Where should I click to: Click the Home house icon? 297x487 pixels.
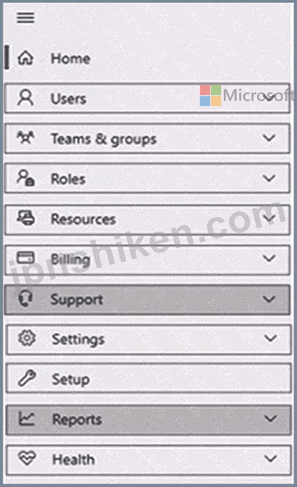[25, 58]
